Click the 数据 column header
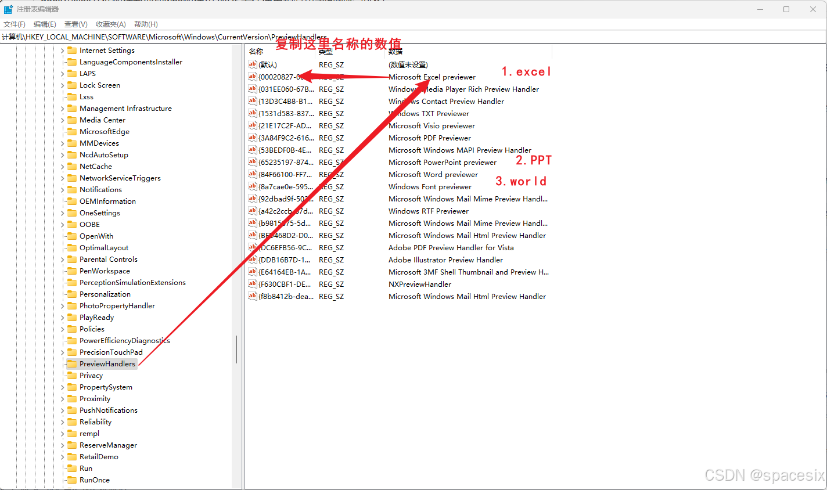This screenshot has width=827, height=490. click(469, 51)
